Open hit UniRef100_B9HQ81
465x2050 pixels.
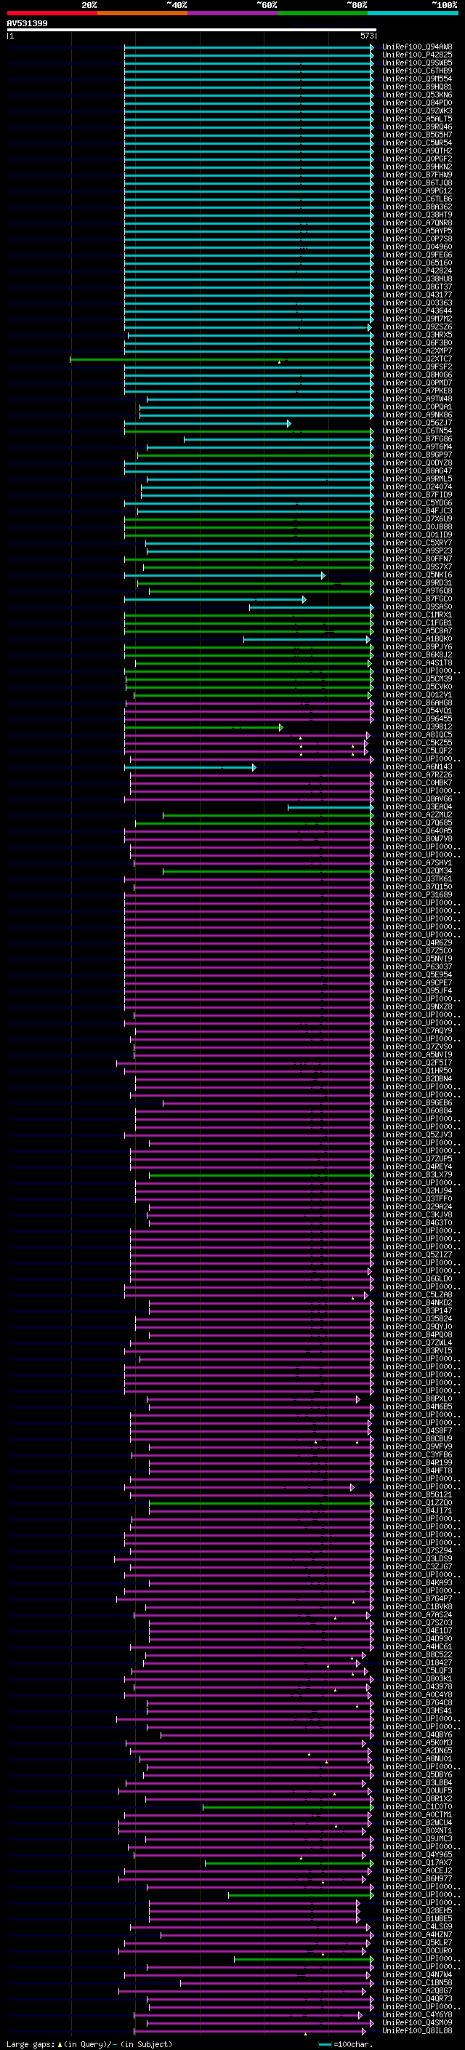tap(417, 87)
